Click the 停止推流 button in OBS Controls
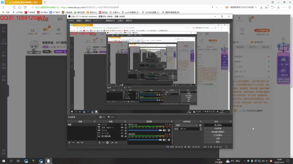This screenshot has width=293, height=164. [x=218, y=125]
